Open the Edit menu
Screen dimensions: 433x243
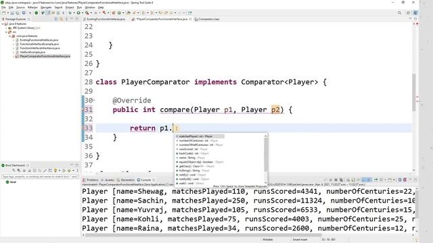pyautogui.click(x=11, y=7)
